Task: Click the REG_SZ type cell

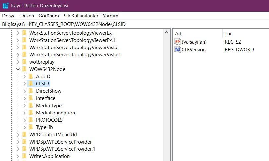Action: [x=233, y=42]
